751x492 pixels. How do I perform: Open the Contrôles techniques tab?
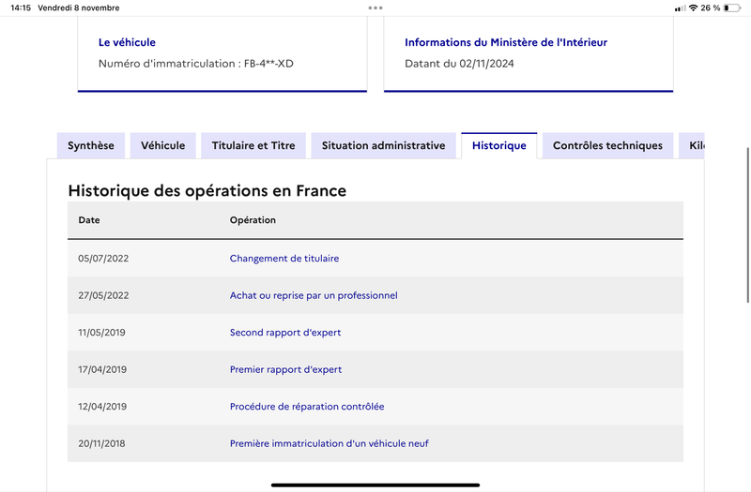[x=607, y=145]
